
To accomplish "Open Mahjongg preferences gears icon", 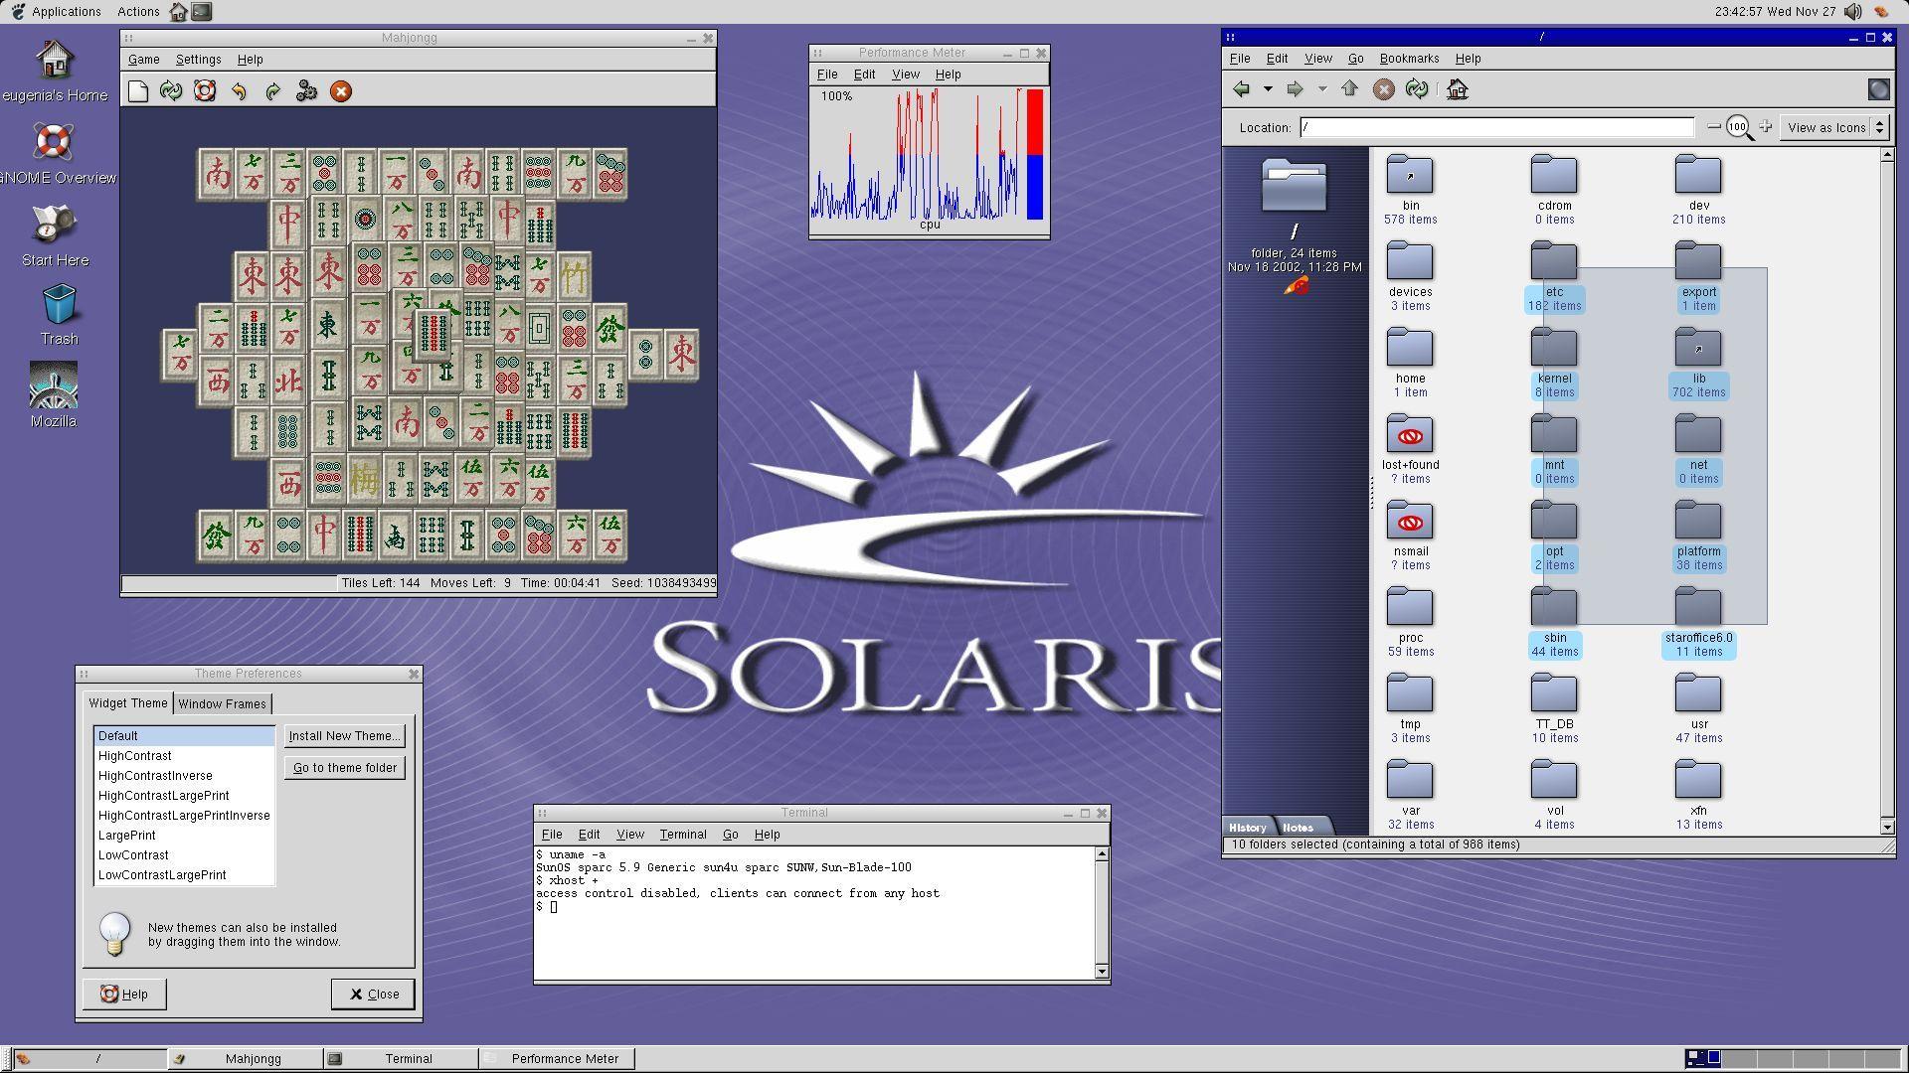I will 306,91.
